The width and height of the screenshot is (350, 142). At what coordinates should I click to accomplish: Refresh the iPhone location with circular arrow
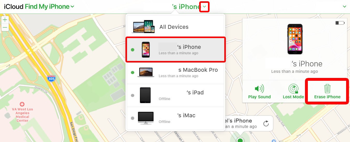(x=266, y=124)
